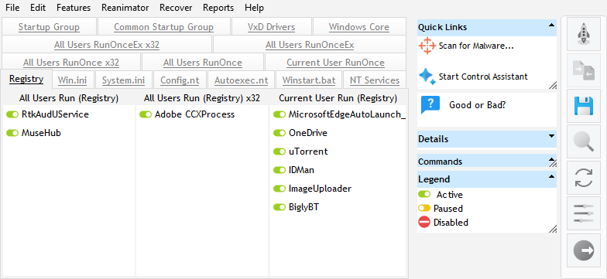Click the Start Control Assistant sparkle icon
This screenshot has width=607, height=279.
427,76
